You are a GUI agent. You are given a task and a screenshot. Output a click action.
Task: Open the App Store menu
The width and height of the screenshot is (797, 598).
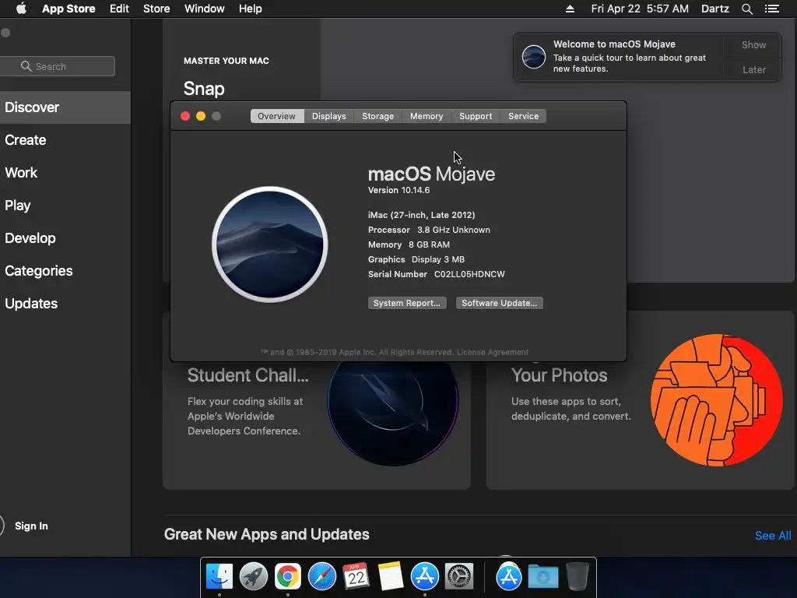coord(68,9)
